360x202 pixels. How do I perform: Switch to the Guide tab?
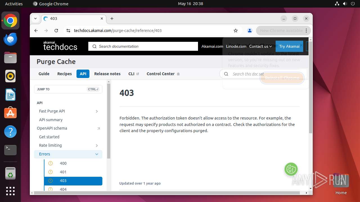(44, 74)
